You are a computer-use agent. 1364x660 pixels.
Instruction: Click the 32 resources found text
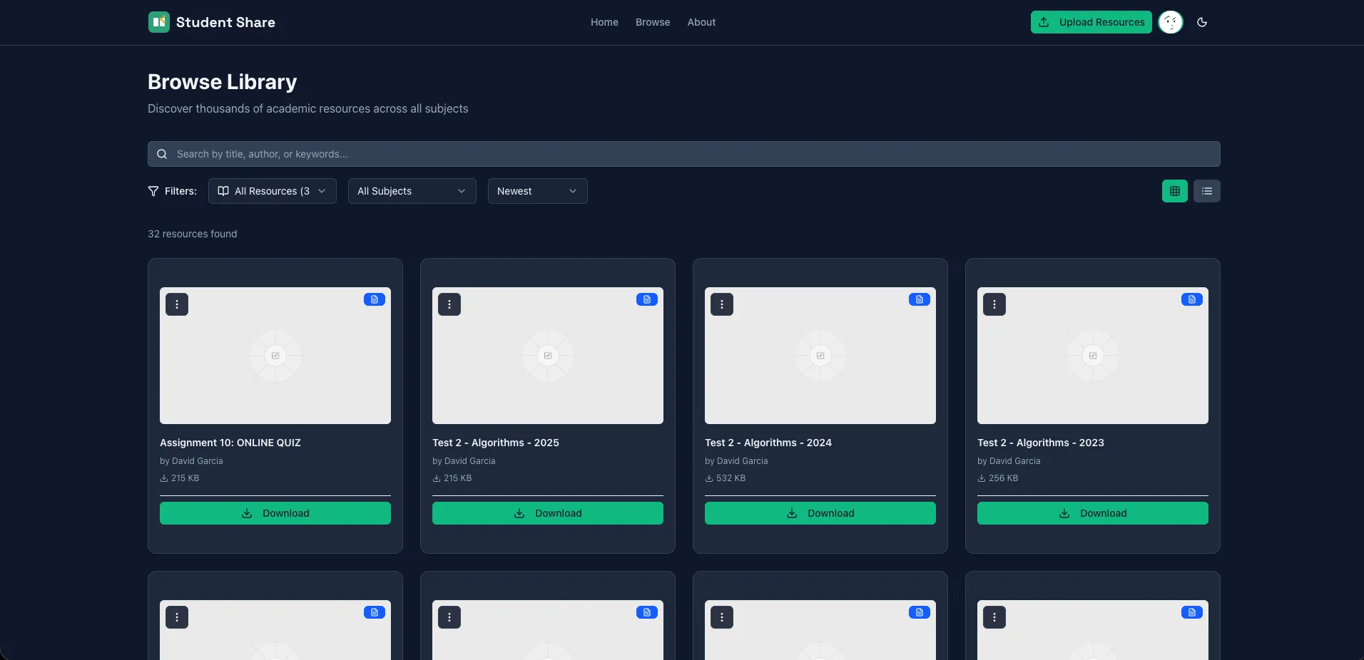click(x=193, y=234)
